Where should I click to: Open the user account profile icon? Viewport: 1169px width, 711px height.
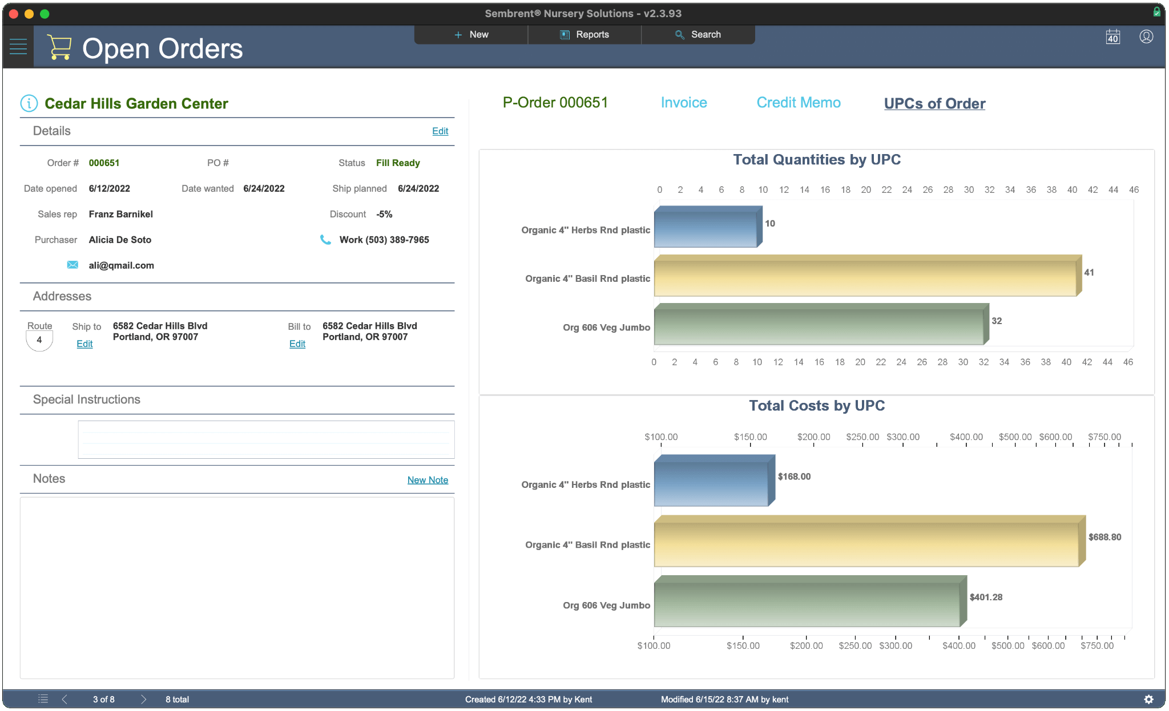point(1146,37)
